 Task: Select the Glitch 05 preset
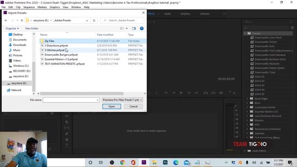[259, 94]
